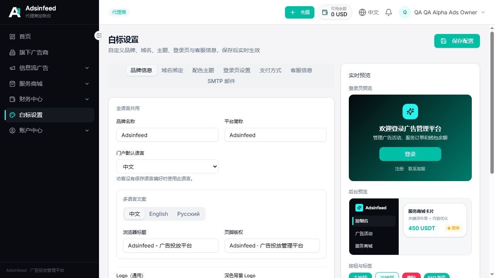Click the 旗下广告商 building icon
This screenshot has height=278, width=495.
click(12, 52)
